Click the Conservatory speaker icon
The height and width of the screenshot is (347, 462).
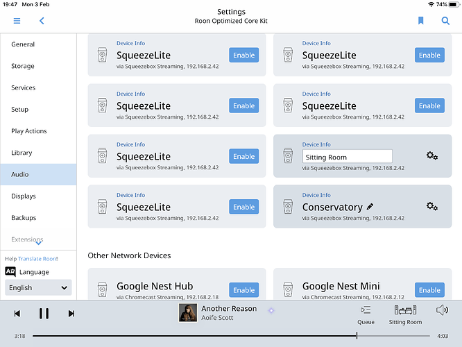pyautogui.click(x=288, y=206)
